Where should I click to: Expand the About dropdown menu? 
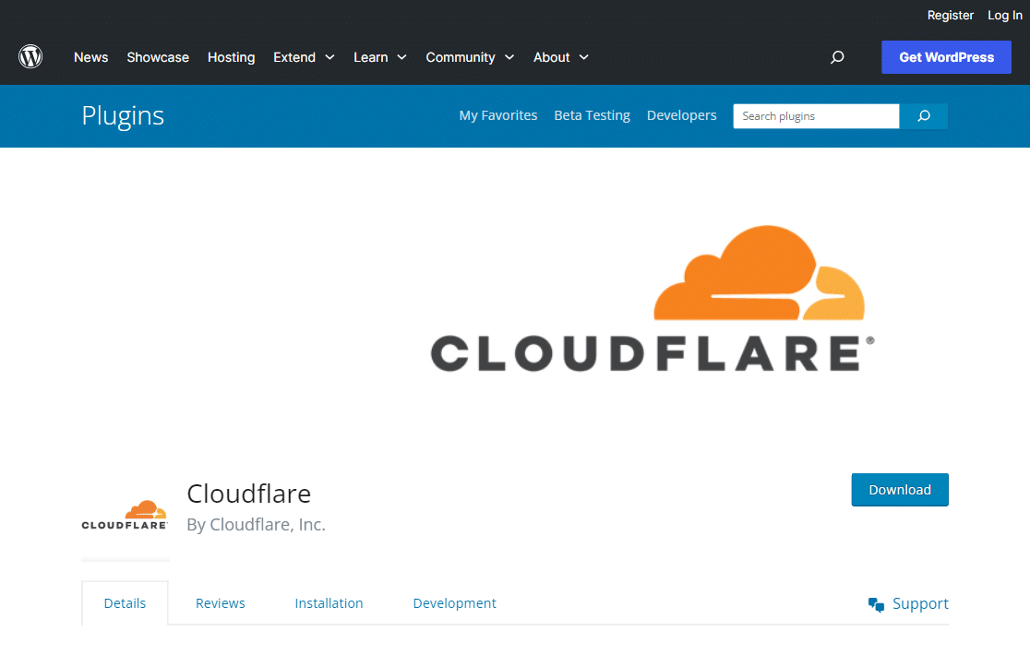(560, 58)
